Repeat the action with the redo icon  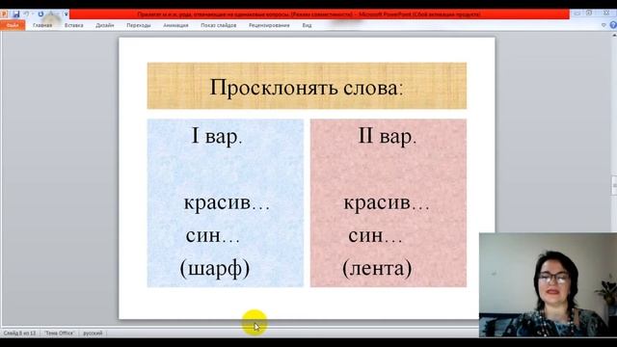pos(40,14)
